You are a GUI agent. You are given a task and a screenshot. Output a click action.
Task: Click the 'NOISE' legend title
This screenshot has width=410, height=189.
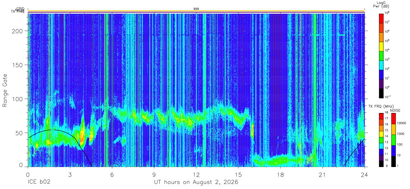tap(395, 110)
